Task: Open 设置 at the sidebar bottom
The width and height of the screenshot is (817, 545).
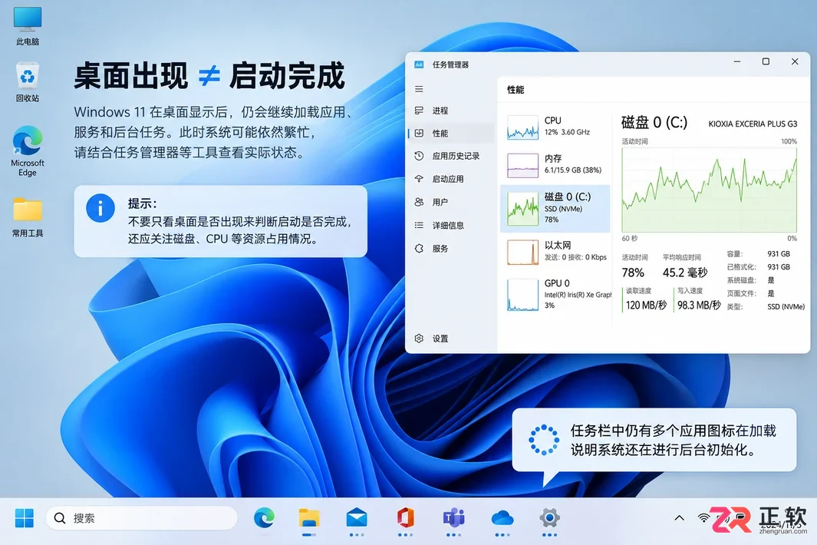Action: pyautogui.click(x=451, y=339)
